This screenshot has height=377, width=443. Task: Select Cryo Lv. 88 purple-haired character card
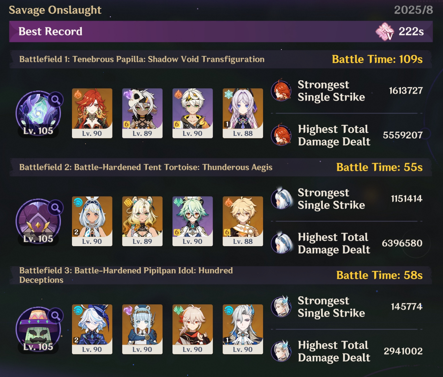pos(243,113)
